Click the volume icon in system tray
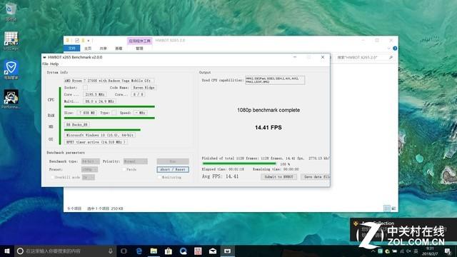 [409, 251]
